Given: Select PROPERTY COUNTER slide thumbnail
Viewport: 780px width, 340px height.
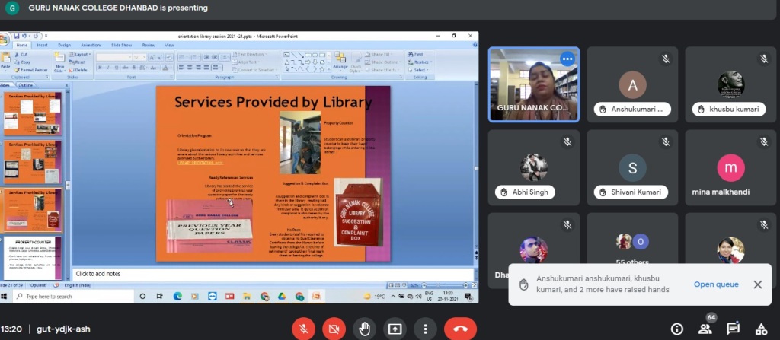Looking at the screenshot, I should [x=34, y=259].
